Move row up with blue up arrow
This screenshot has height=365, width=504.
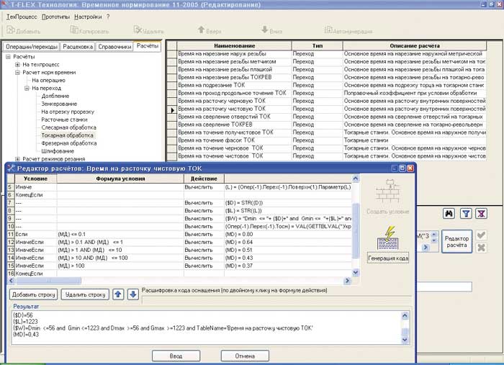119,294
